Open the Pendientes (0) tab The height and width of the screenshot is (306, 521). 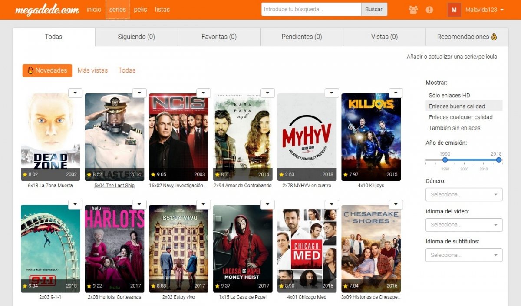pos(302,37)
